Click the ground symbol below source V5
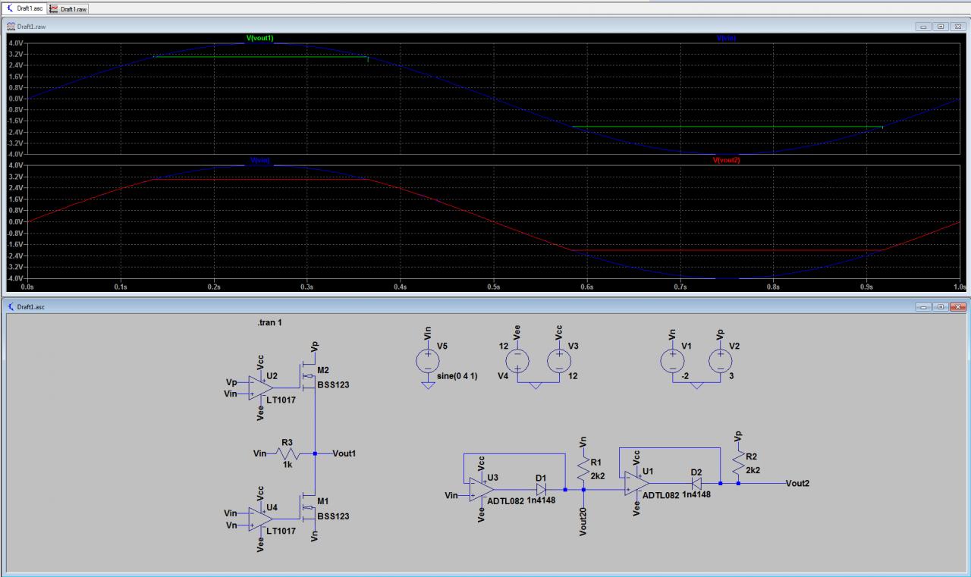The height and width of the screenshot is (577, 971). pos(428,385)
